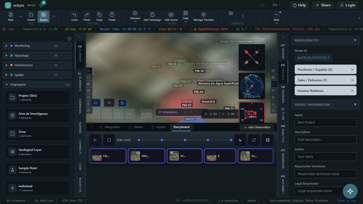Expand Investor Relations section
This screenshot has height=204, width=363.
click(x=326, y=91)
